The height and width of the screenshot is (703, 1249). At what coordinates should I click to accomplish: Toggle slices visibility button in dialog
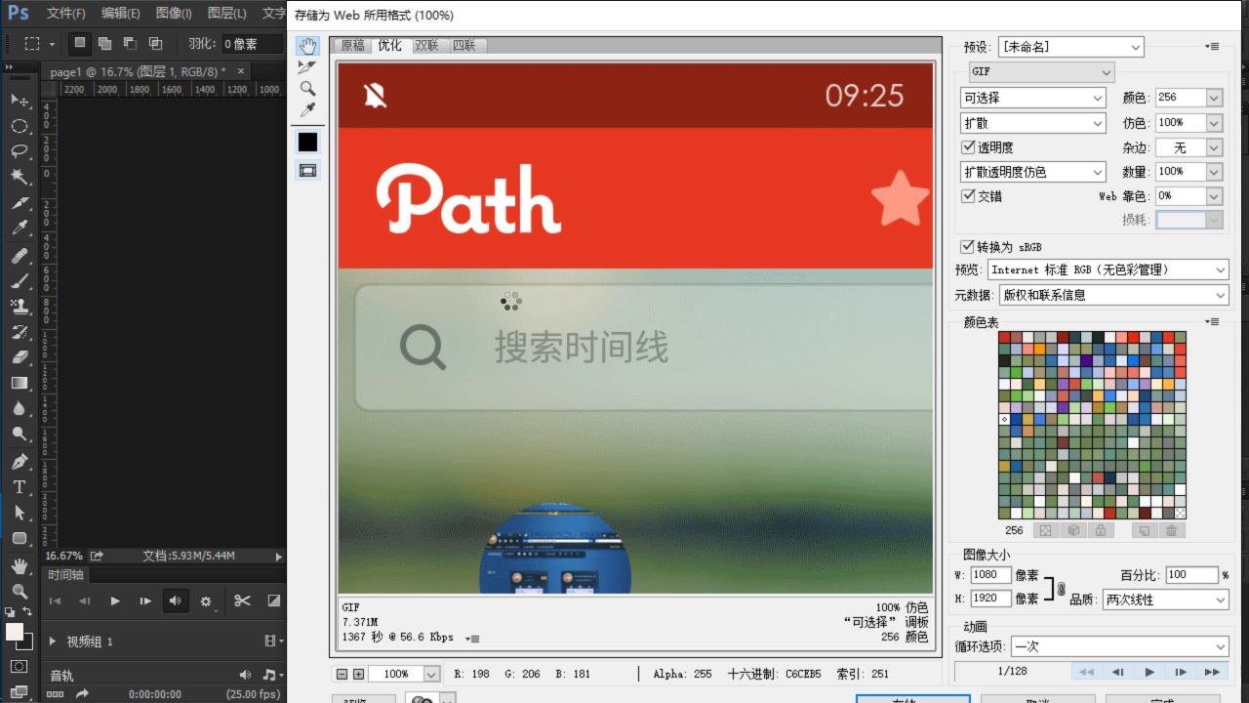[307, 170]
